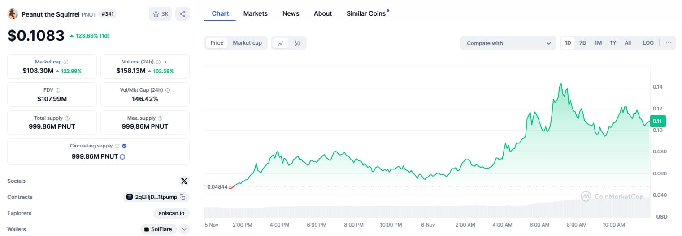Select the 7D time range
682x236 pixels.
(582, 43)
